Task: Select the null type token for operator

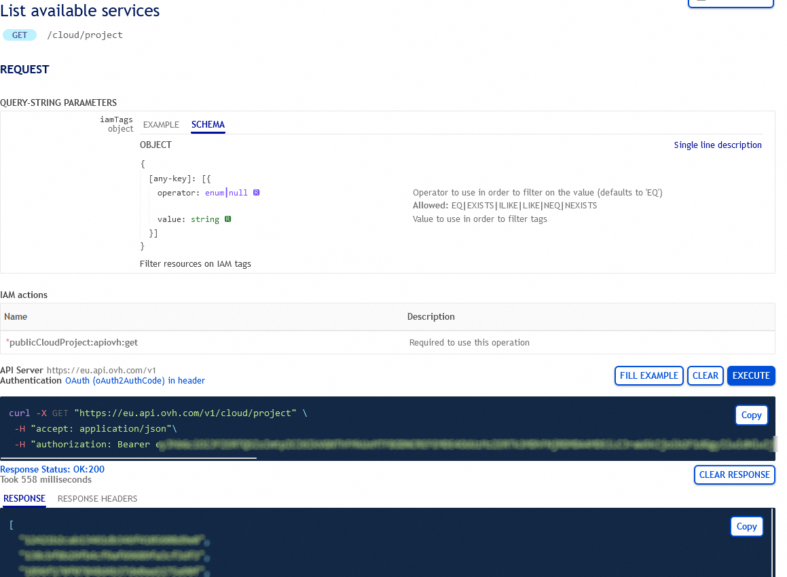Action: pyautogui.click(x=238, y=193)
